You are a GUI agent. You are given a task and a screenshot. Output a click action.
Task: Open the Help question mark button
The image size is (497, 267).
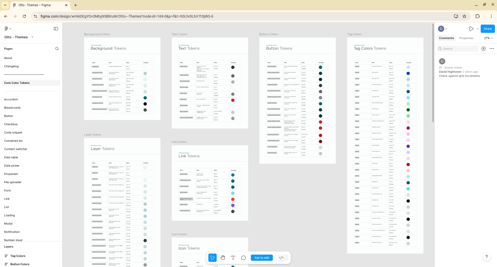(486, 257)
